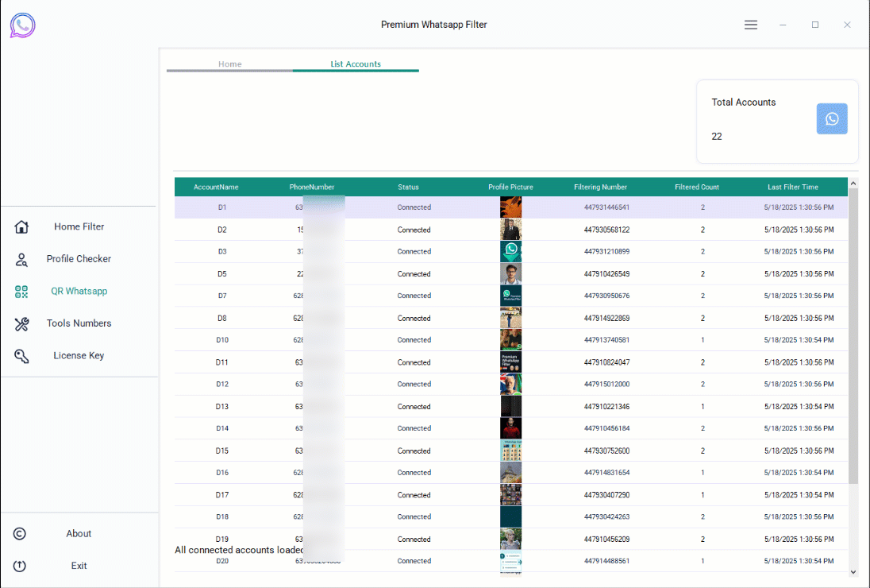Click the License Key key icon

pos(21,356)
